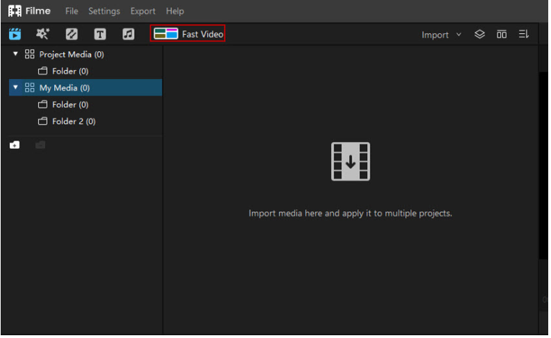Click the layers stack icon
Image resolution: width=551 pixels, height=338 pixels.
pyautogui.click(x=480, y=34)
